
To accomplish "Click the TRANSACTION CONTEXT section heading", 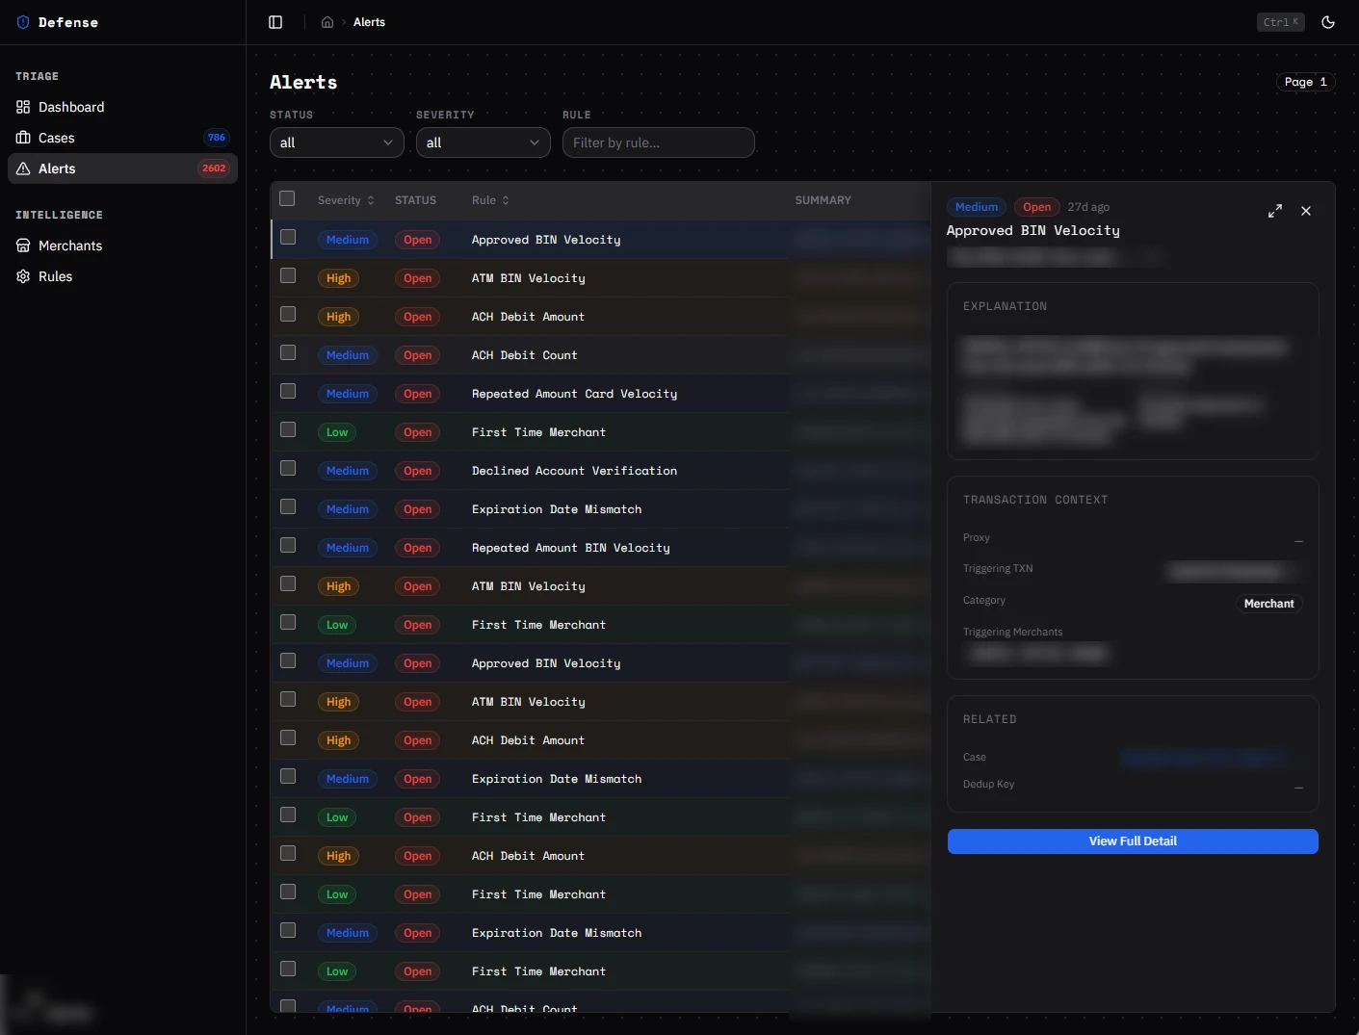I will 1035,500.
